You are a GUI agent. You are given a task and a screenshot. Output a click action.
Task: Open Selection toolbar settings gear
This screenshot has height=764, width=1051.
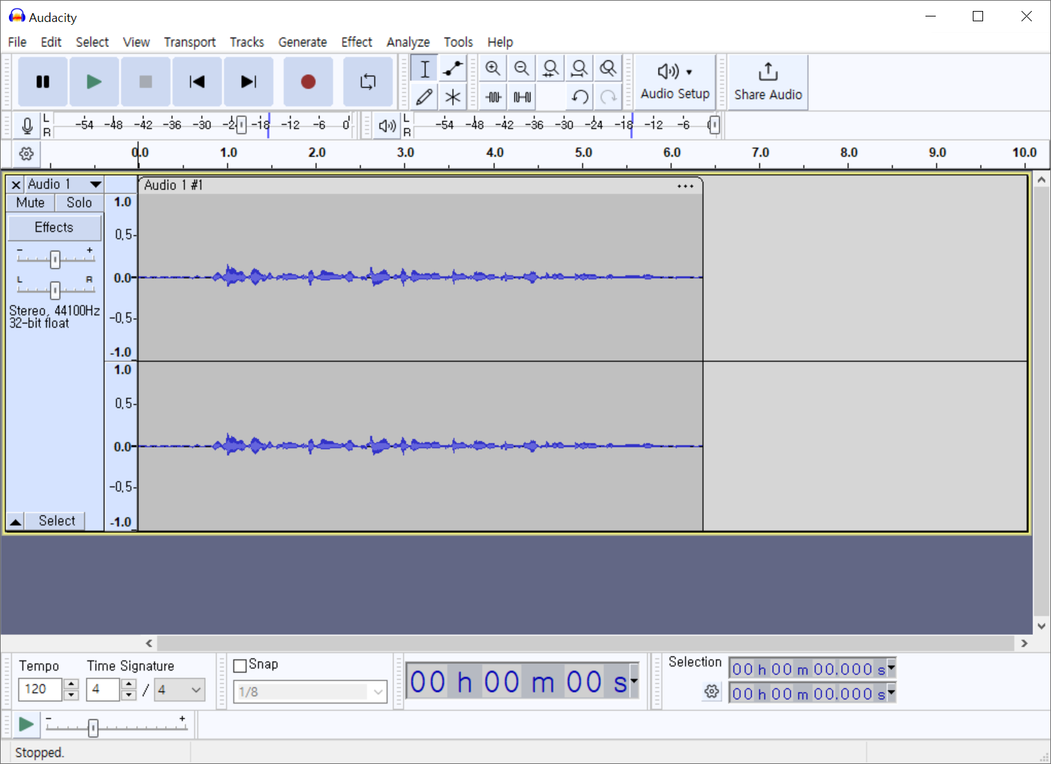coord(712,691)
